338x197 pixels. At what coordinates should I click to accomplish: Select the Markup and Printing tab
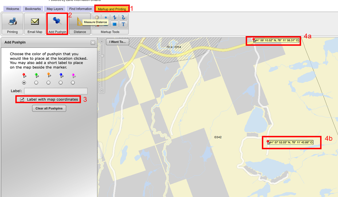point(112,9)
